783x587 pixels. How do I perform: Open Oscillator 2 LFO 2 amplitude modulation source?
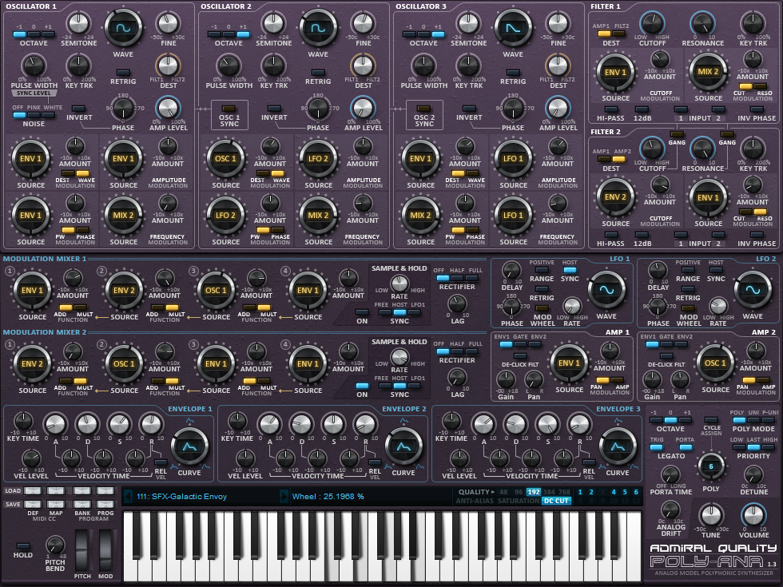pos(318,159)
